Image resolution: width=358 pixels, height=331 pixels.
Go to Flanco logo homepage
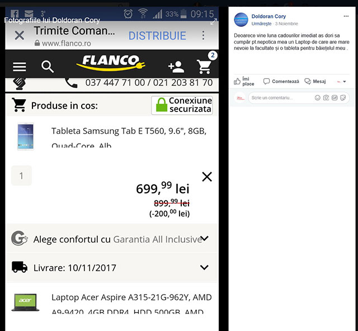[111, 63]
